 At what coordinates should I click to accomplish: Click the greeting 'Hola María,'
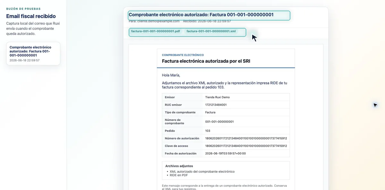click(x=171, y=75)
